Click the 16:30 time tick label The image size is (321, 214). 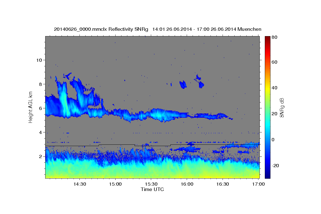click(x=222, y=184)
